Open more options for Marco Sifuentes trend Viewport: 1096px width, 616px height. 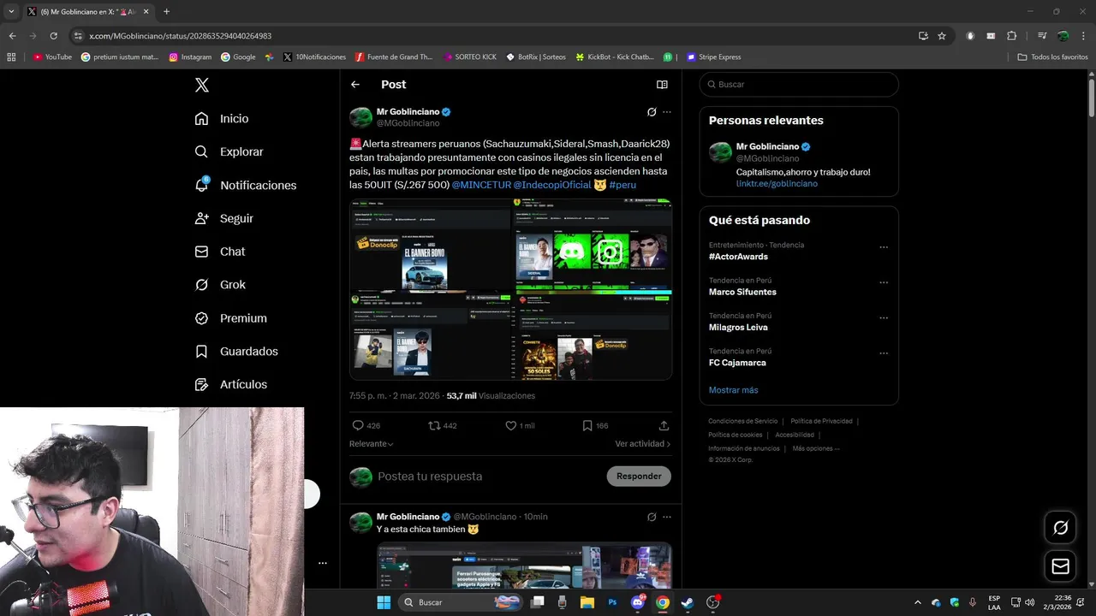pyautogui.click(x=884, y=282)
